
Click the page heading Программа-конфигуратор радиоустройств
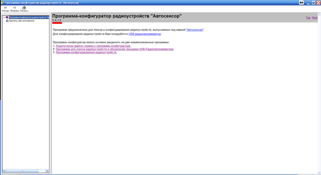(x=117, y=16)
